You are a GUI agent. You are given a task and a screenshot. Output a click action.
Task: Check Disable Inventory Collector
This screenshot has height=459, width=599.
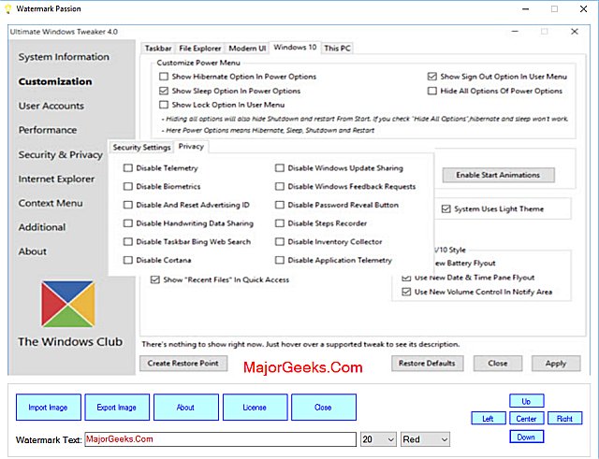point(280,241)
